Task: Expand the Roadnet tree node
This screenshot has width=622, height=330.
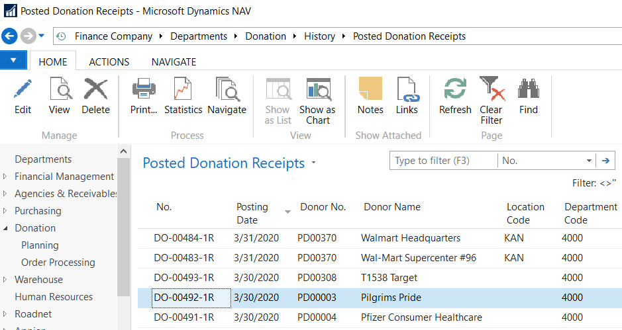Action: [x=5, y=313]
